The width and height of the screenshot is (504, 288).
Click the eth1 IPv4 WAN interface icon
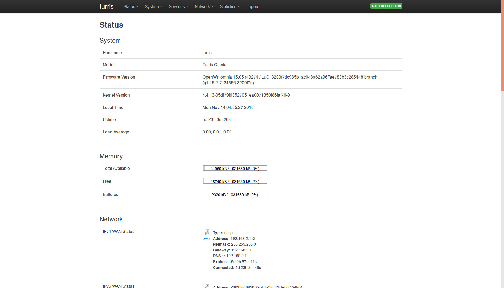207,232
